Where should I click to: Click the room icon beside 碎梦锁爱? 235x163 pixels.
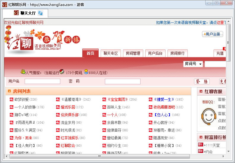pyautogui.click(x=12, y=99)
